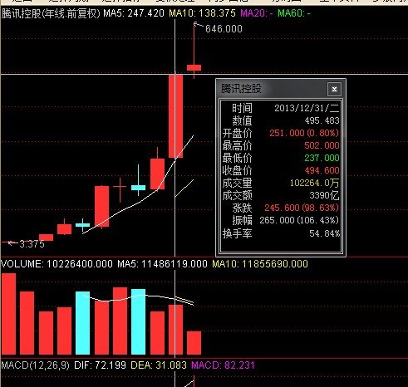Click the 腾讯控股 popup title bar
This screenshot has width=408, height=387.
point(273,89)
